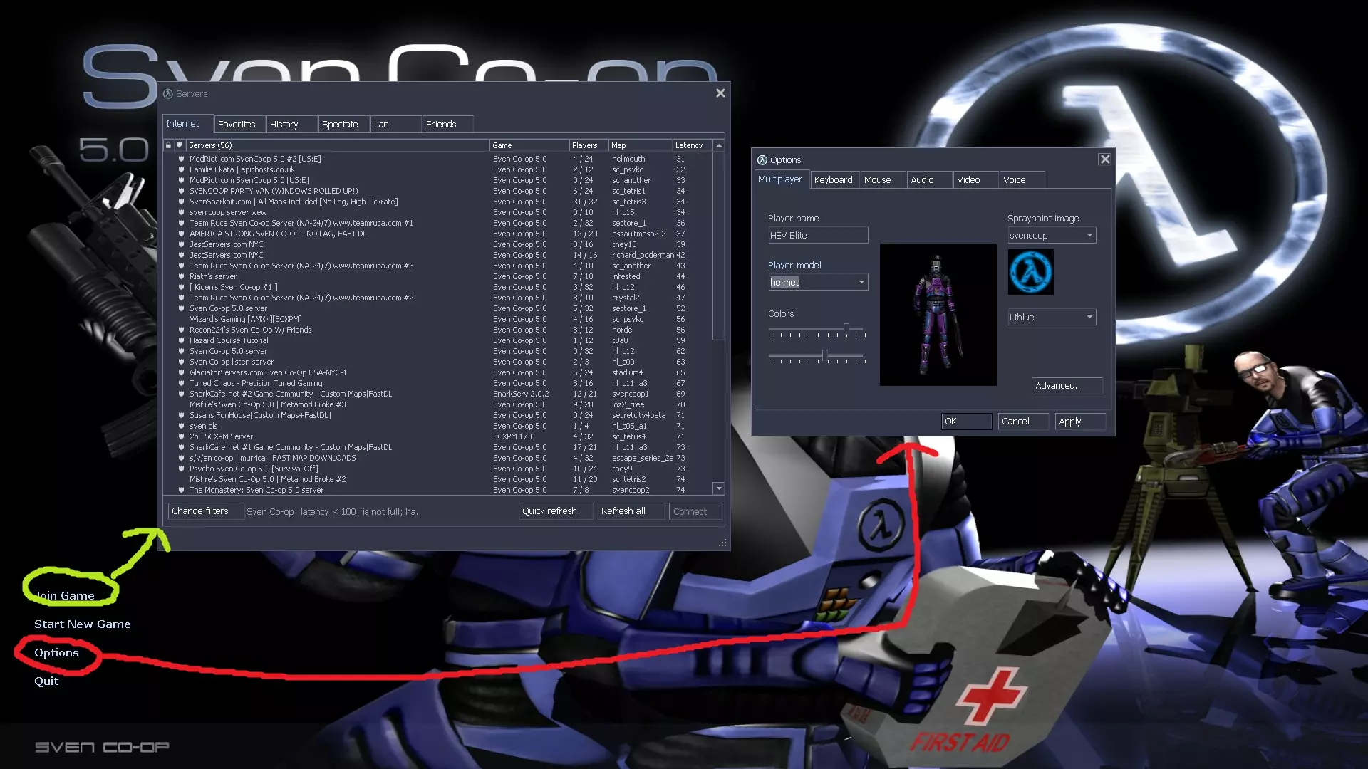The height and width of the screenshot is (769, 1368).
Task: Open the Player model dropdown
Action: pos(861,283)
